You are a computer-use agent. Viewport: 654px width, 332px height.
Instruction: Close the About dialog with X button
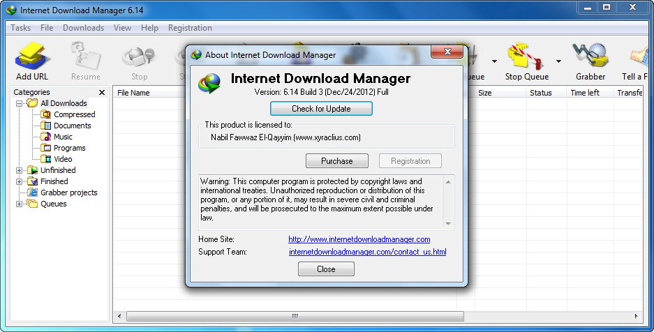pyautogui.click(x=447, y=52)
